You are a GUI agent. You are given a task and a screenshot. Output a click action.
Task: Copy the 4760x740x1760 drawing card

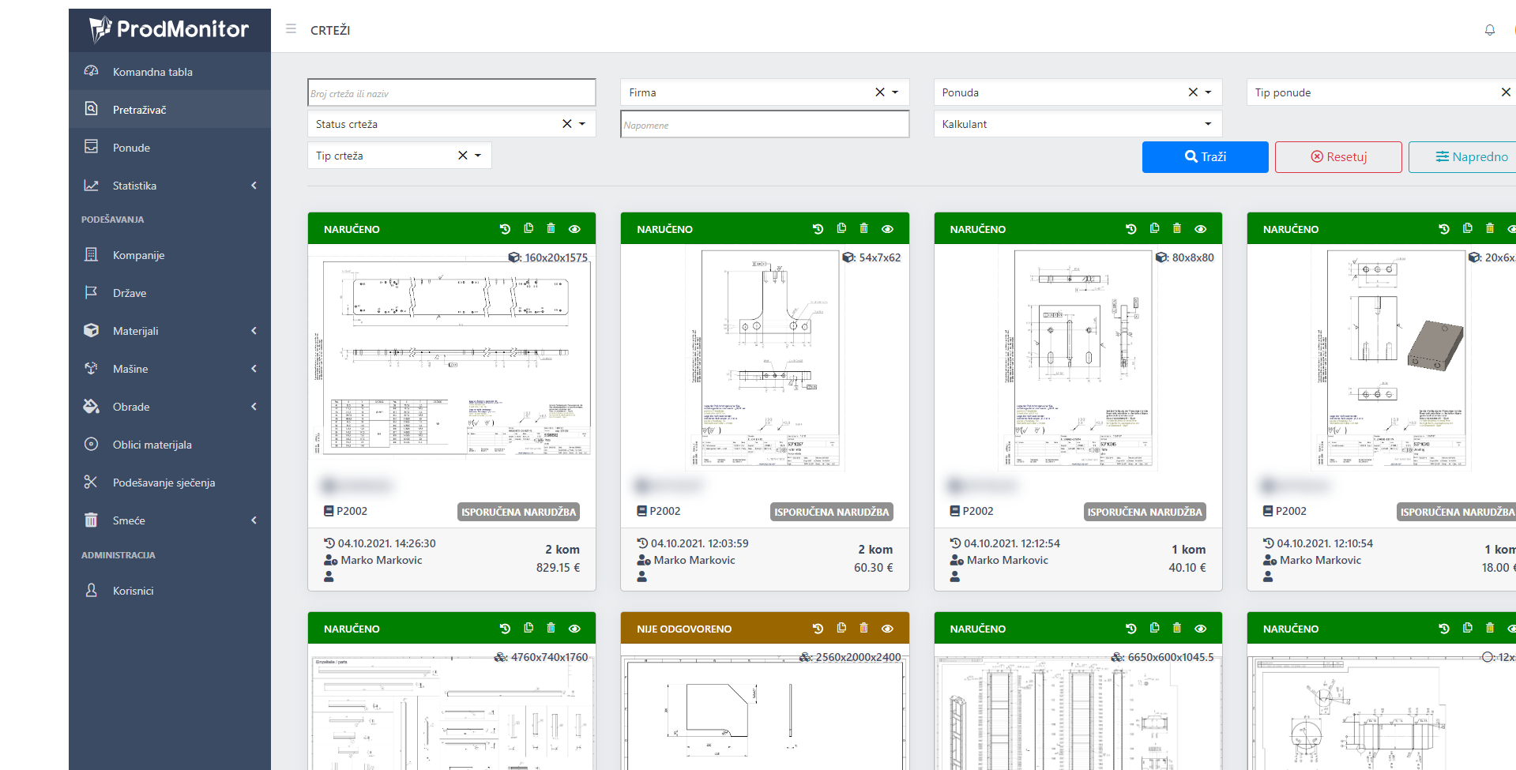(x=529, y=629)
